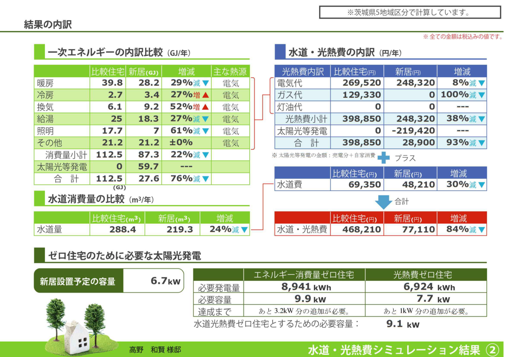Click the red 全ての金額は税込みの値です note

(463, 37)
